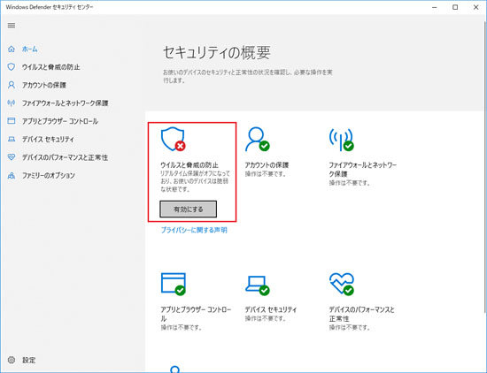Screen dimensions: 487x373
Task: Click the antenna firewall icon in sidebar
Action: pos(12,103)
